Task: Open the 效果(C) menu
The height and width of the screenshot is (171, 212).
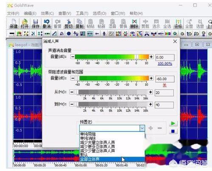Action: (x=47, y=14)
